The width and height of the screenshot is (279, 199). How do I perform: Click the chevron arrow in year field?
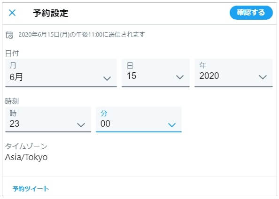point(263,77)
